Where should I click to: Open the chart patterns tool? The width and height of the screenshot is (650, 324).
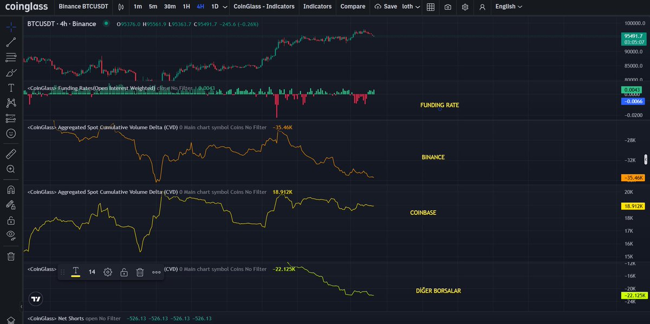[11, 102]
